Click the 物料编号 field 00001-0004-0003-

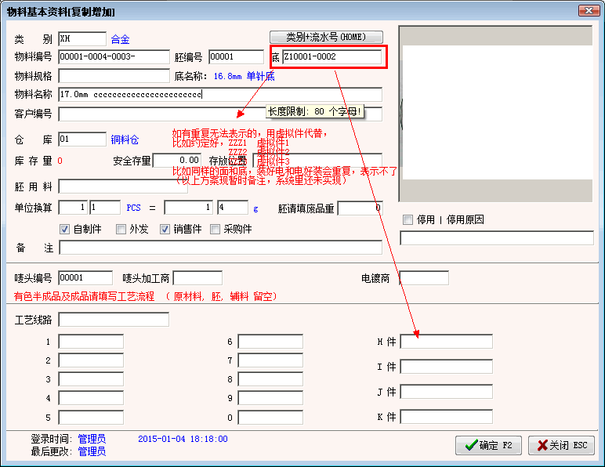[x=114, y=57]
